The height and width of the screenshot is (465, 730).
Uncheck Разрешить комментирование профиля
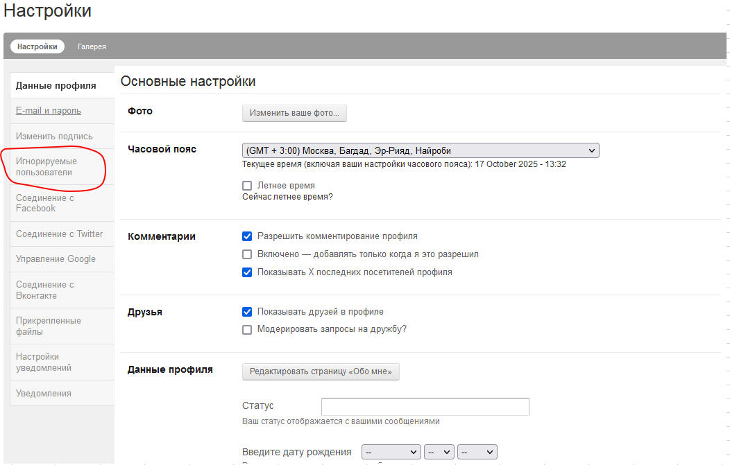(247, 236)
